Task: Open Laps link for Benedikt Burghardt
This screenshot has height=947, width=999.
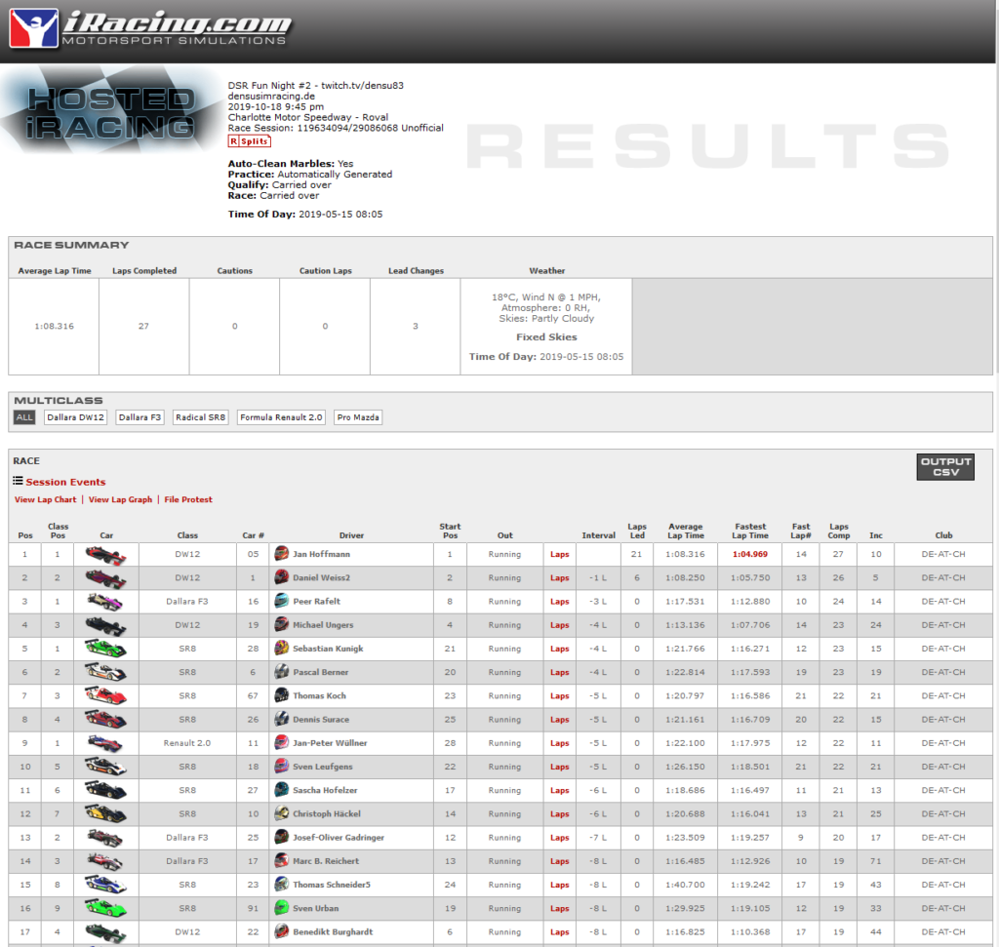Action: click(559, 931)
